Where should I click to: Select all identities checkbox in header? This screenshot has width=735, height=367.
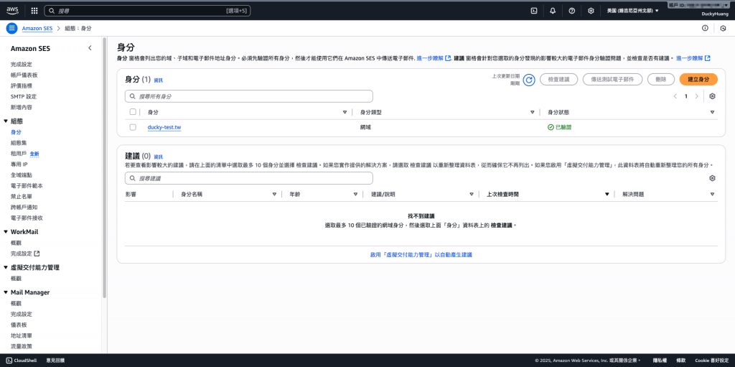(133, 112)
